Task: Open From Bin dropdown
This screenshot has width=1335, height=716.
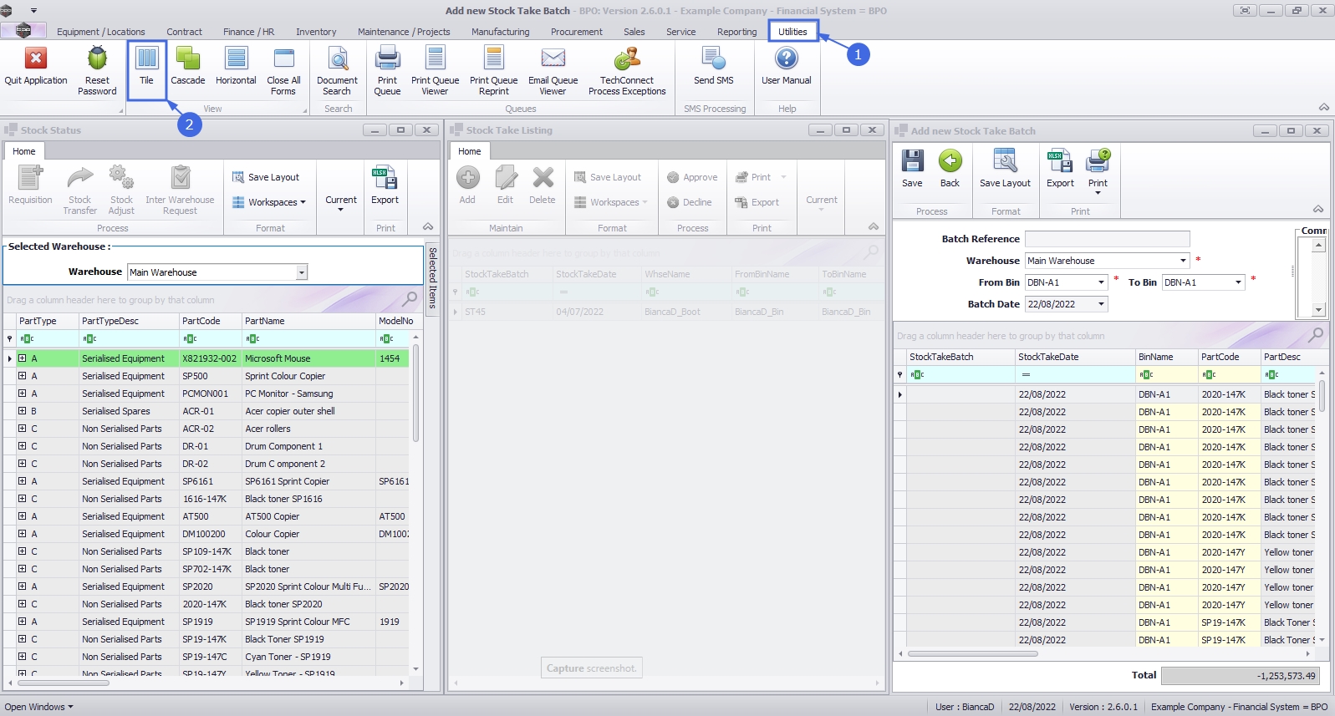Action: [x=1101, y=282]
